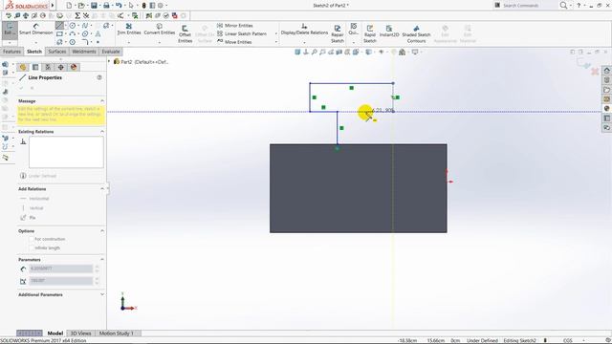Open the DimXpertManager tab icon
This screenshot has height=344, width=612.
(61, 67)
